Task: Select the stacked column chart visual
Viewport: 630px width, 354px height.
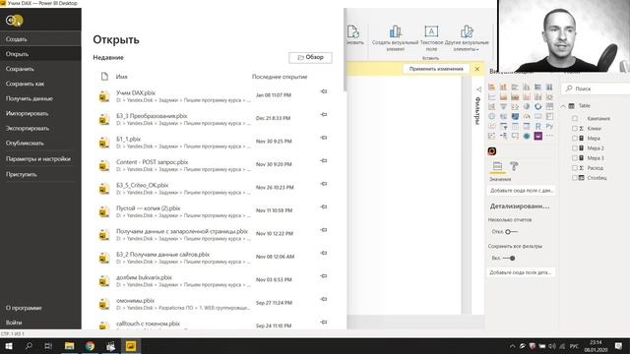Action: (503, 87)
